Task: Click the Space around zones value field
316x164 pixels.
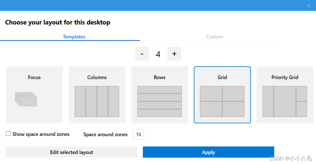Action: click(x=138, y=134)
